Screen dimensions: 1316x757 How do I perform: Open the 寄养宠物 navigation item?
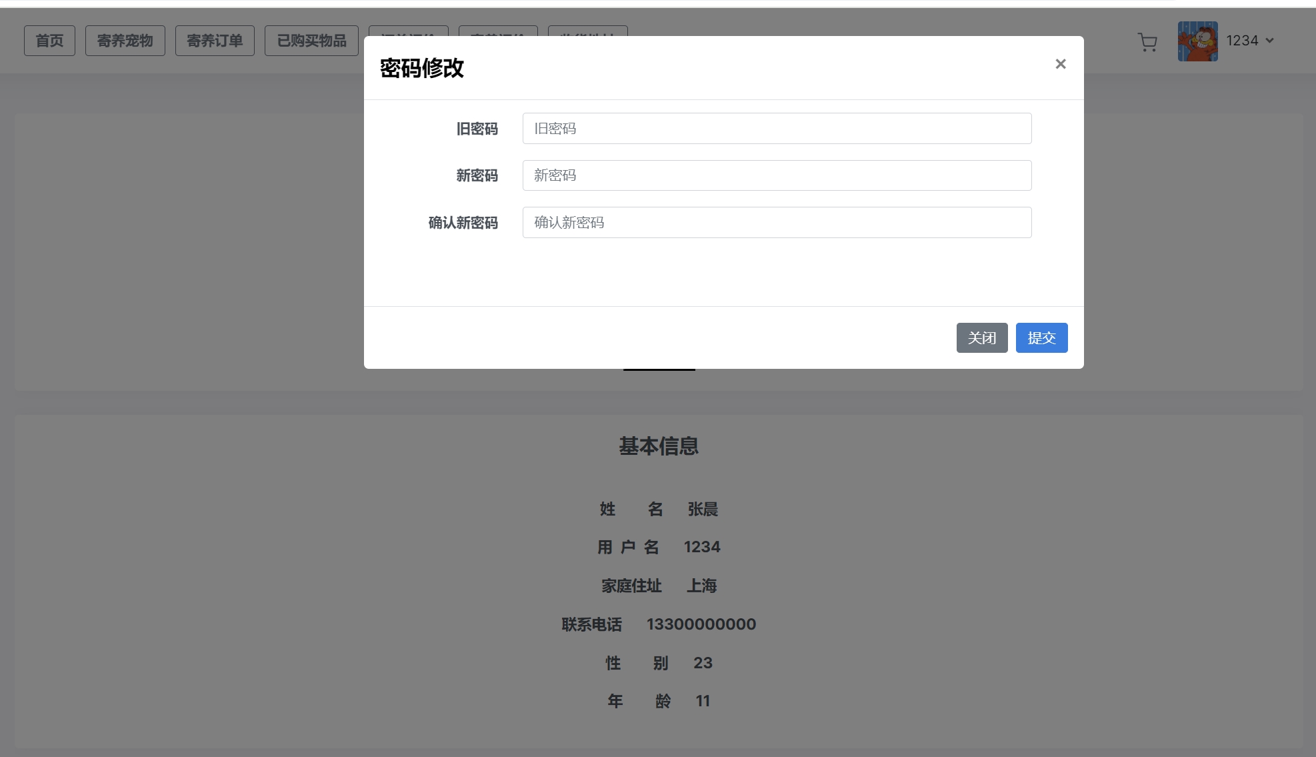125,41
